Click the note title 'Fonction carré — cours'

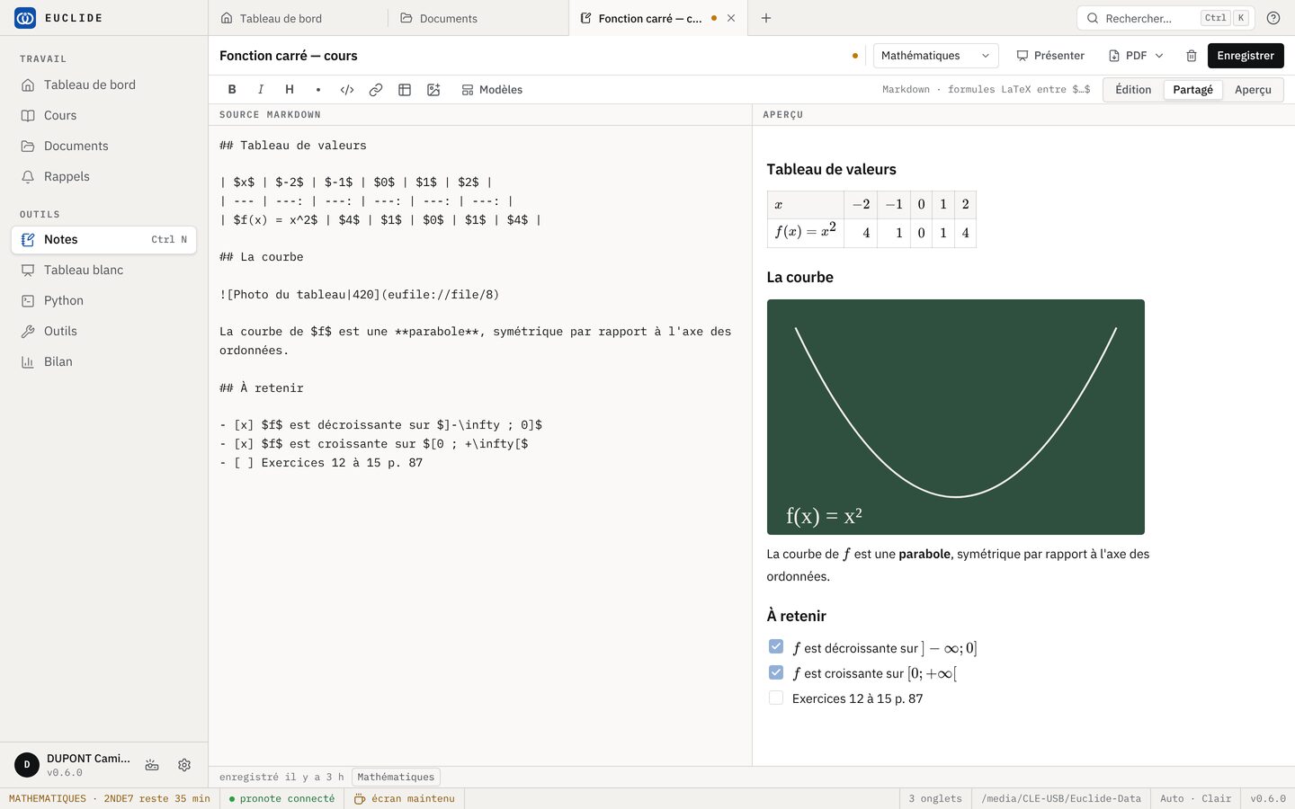pos(289,56)
